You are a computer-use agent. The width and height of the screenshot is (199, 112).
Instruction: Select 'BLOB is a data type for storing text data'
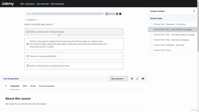(74, 32)
